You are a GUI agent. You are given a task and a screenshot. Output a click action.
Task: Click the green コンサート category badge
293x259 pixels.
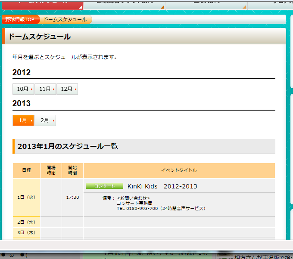(104, 186)
